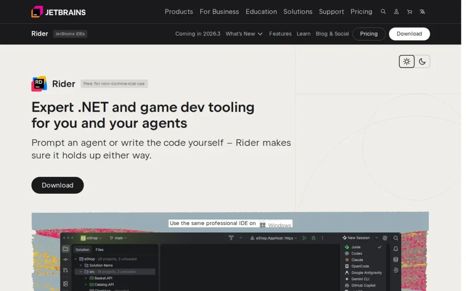Expand the Solution Items tree node

81,266
